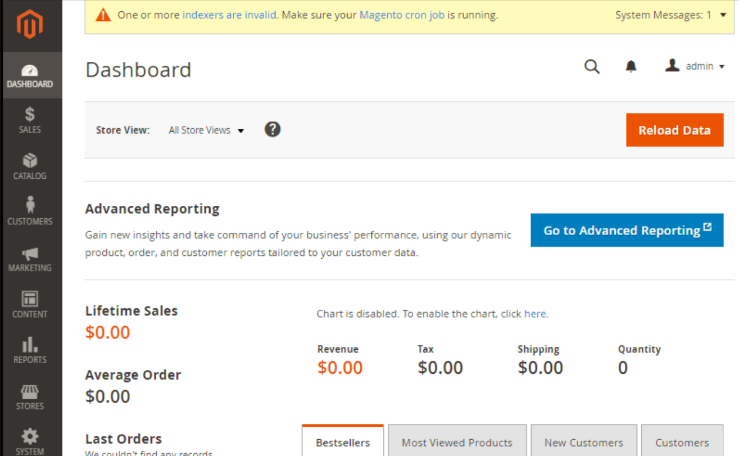
Task: Switch to the Most Viewed Products tab
Action: pyautogui.click(x=457, y=442)
